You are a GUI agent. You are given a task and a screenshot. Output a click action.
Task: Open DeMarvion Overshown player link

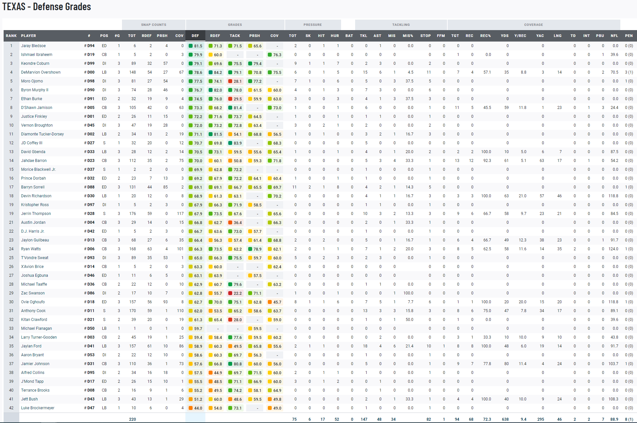pos(41,72)
